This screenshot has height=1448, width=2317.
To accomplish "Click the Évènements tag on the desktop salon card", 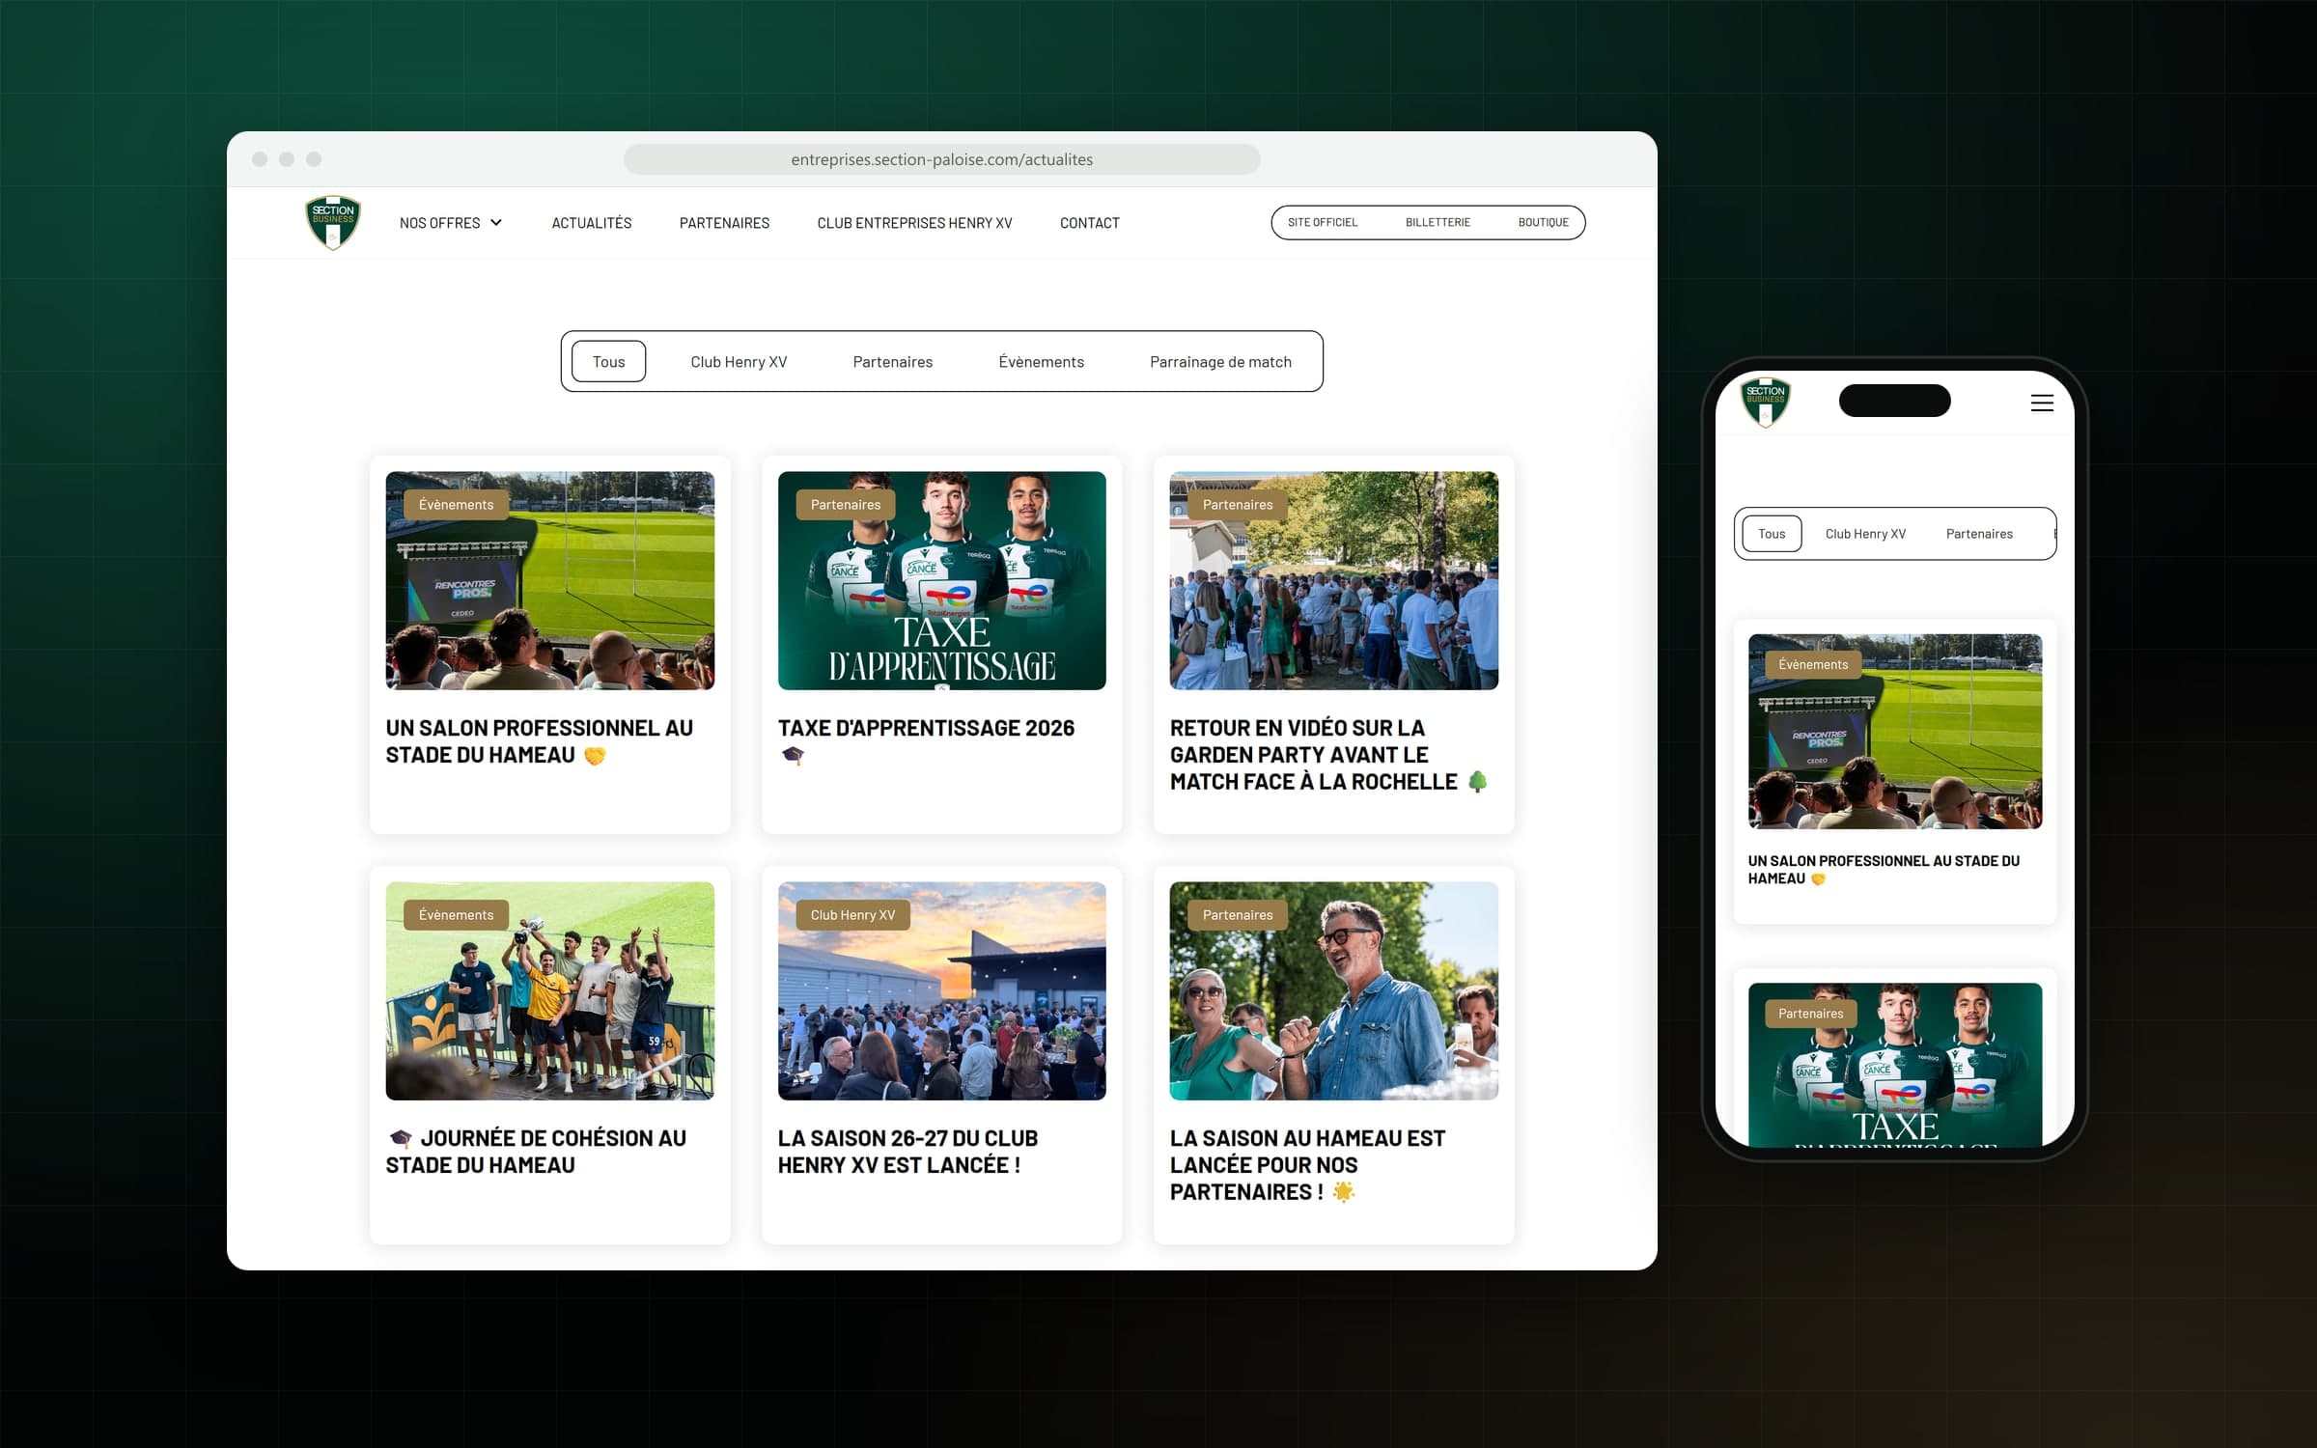I will point(456,504).
